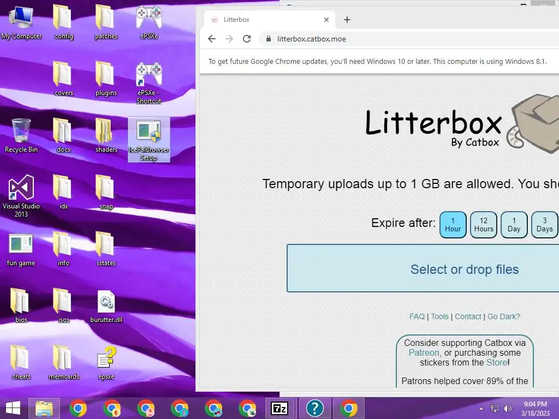View site information lock icon

point(269,39)
